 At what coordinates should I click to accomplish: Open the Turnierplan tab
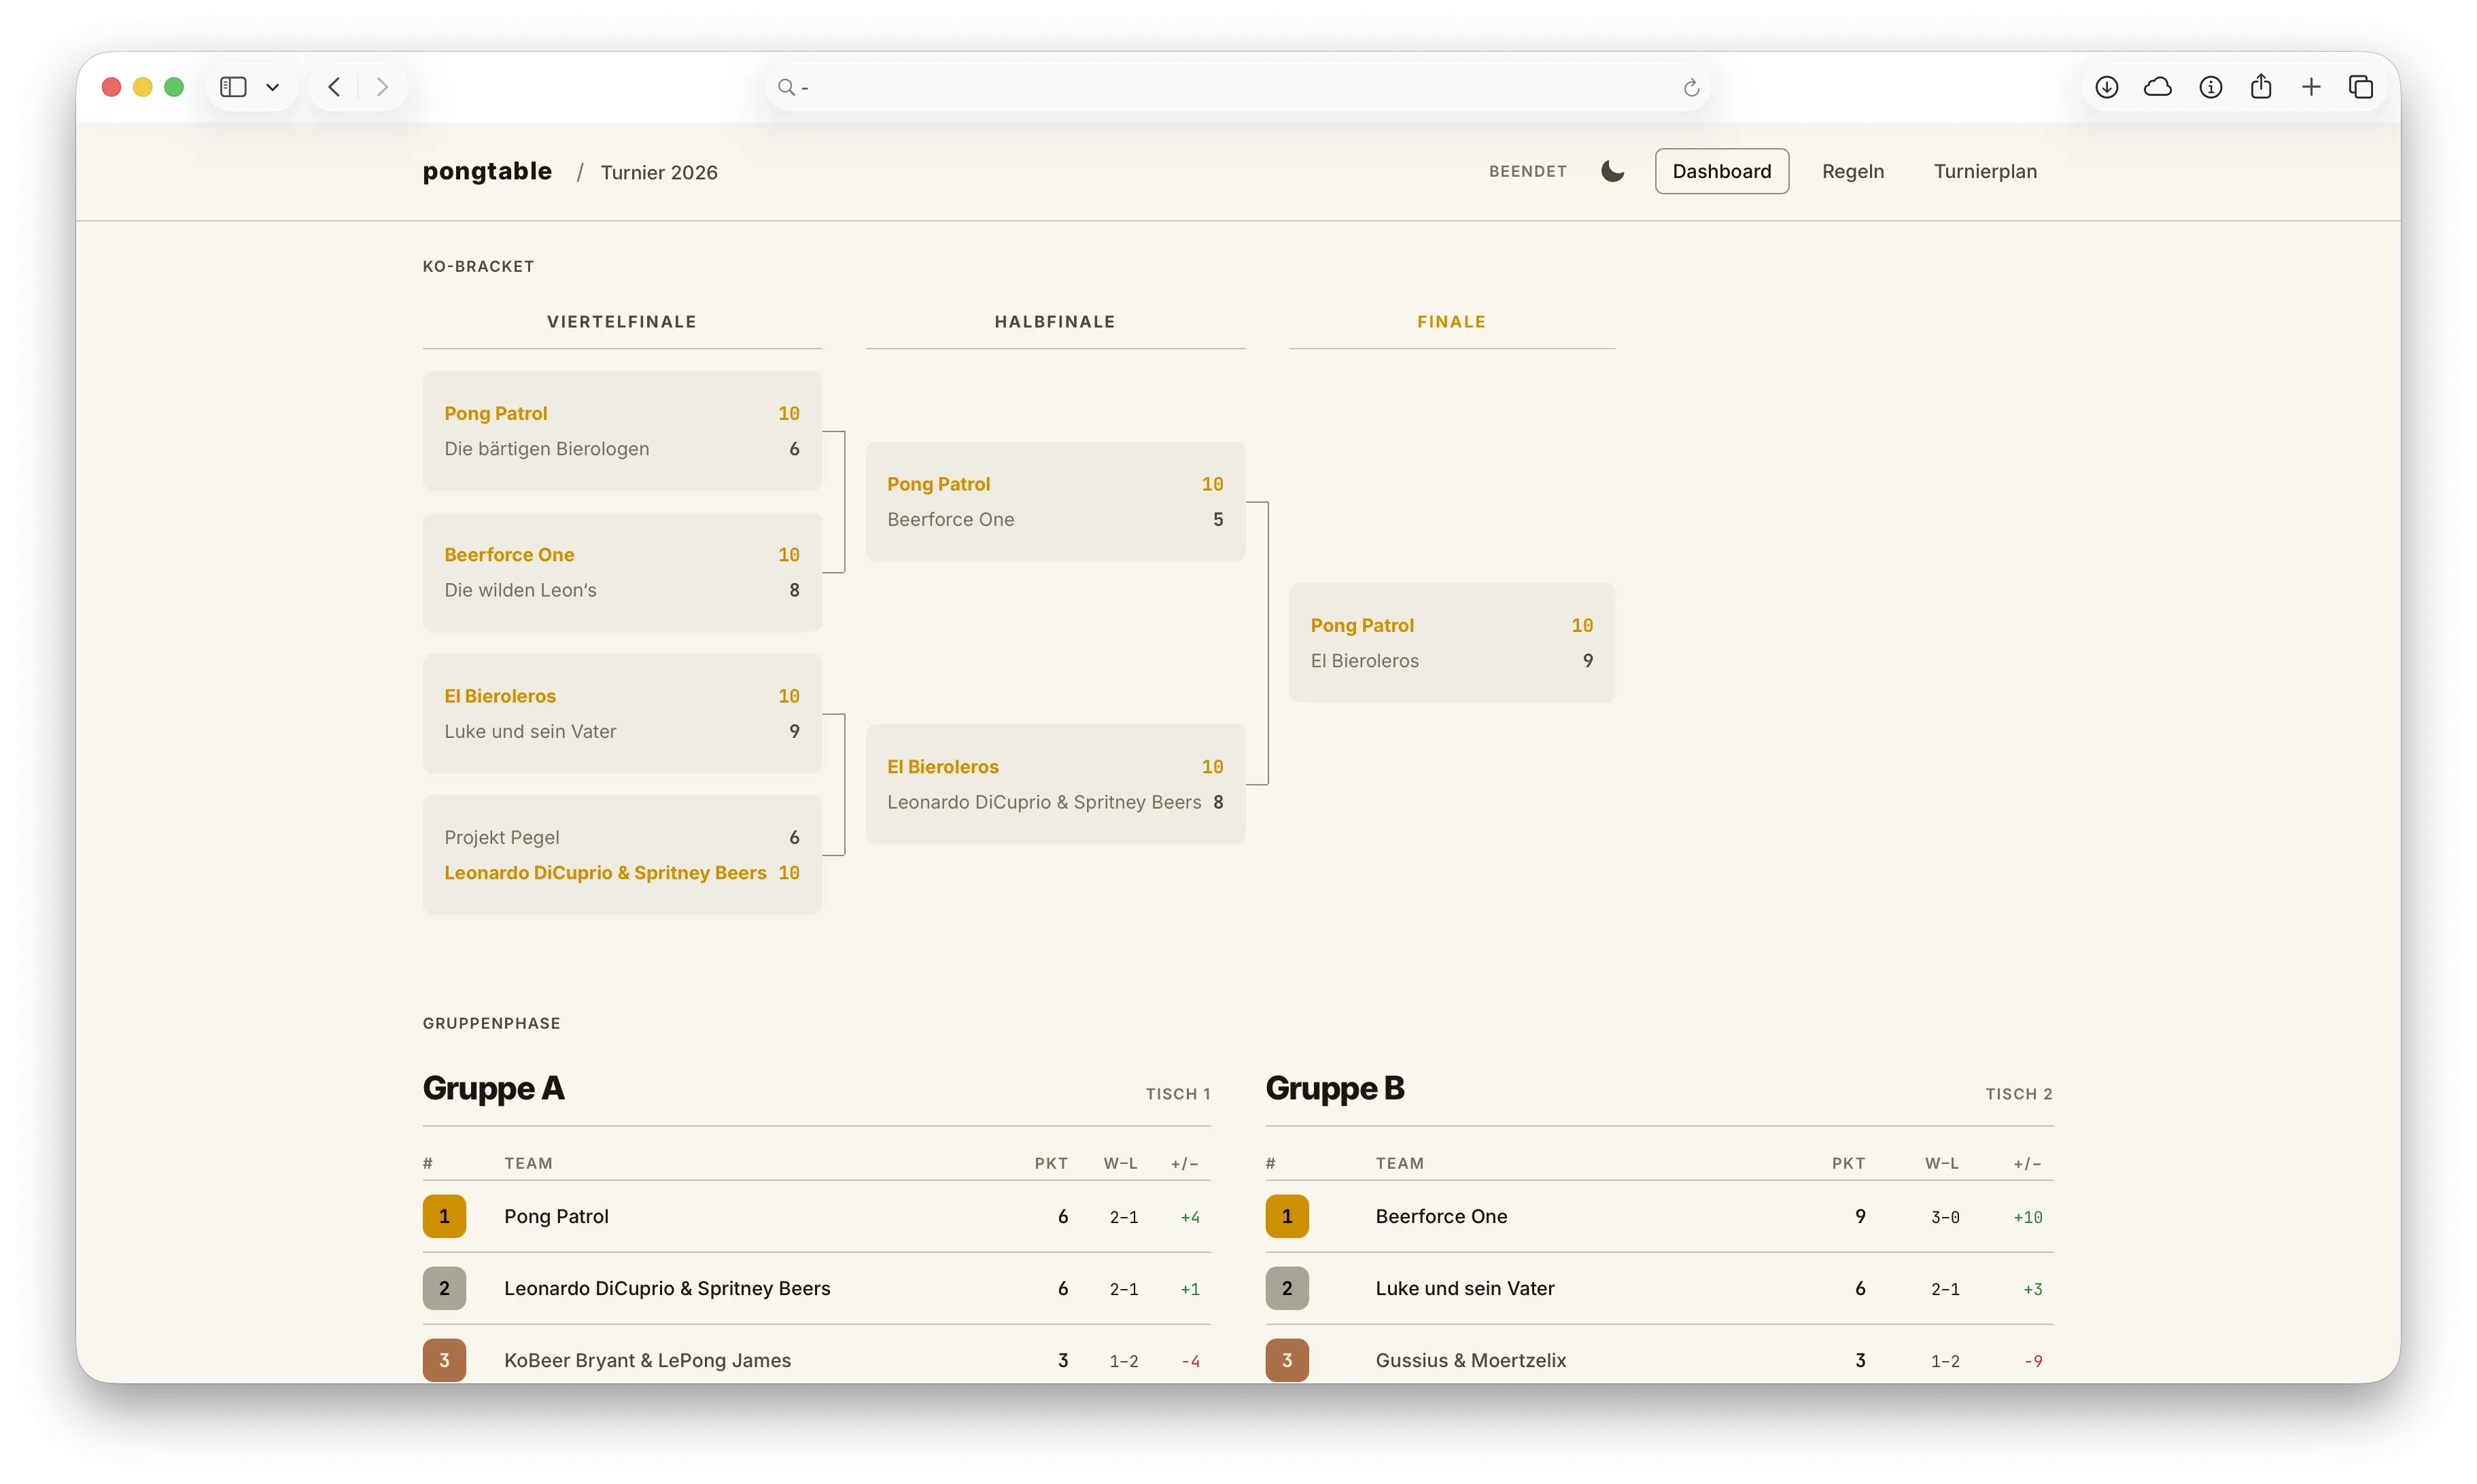click(x=1984, y=171)
